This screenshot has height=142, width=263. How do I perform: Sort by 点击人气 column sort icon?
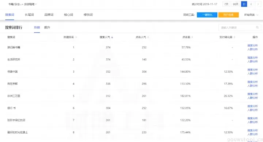coord(148,37)
